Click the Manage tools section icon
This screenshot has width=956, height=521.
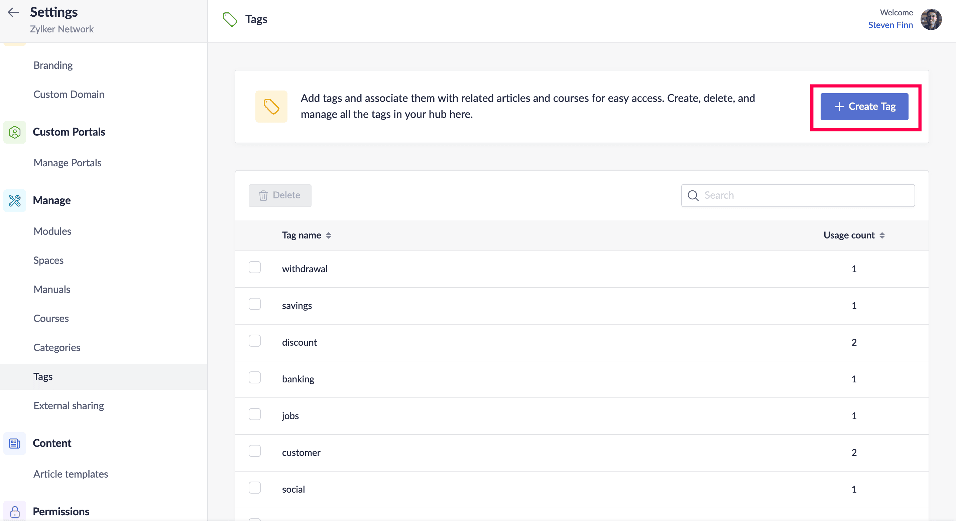tap(15, 201)
